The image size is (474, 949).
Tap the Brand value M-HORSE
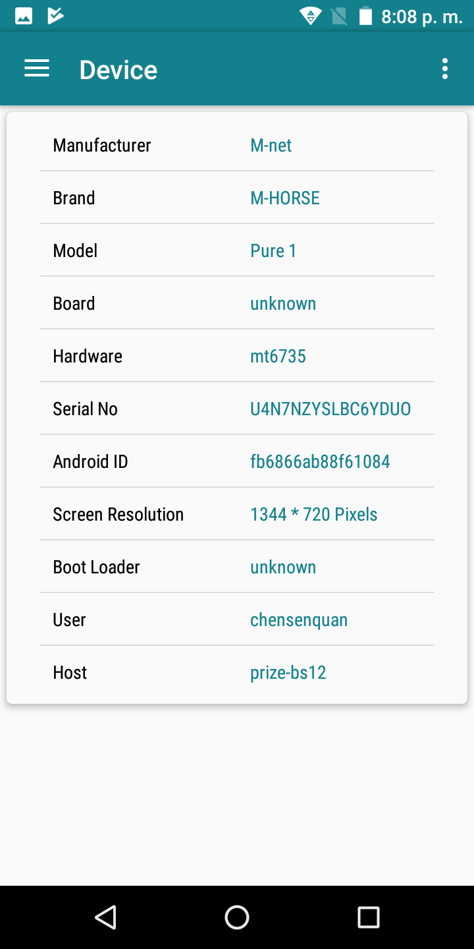pos(285,198)
